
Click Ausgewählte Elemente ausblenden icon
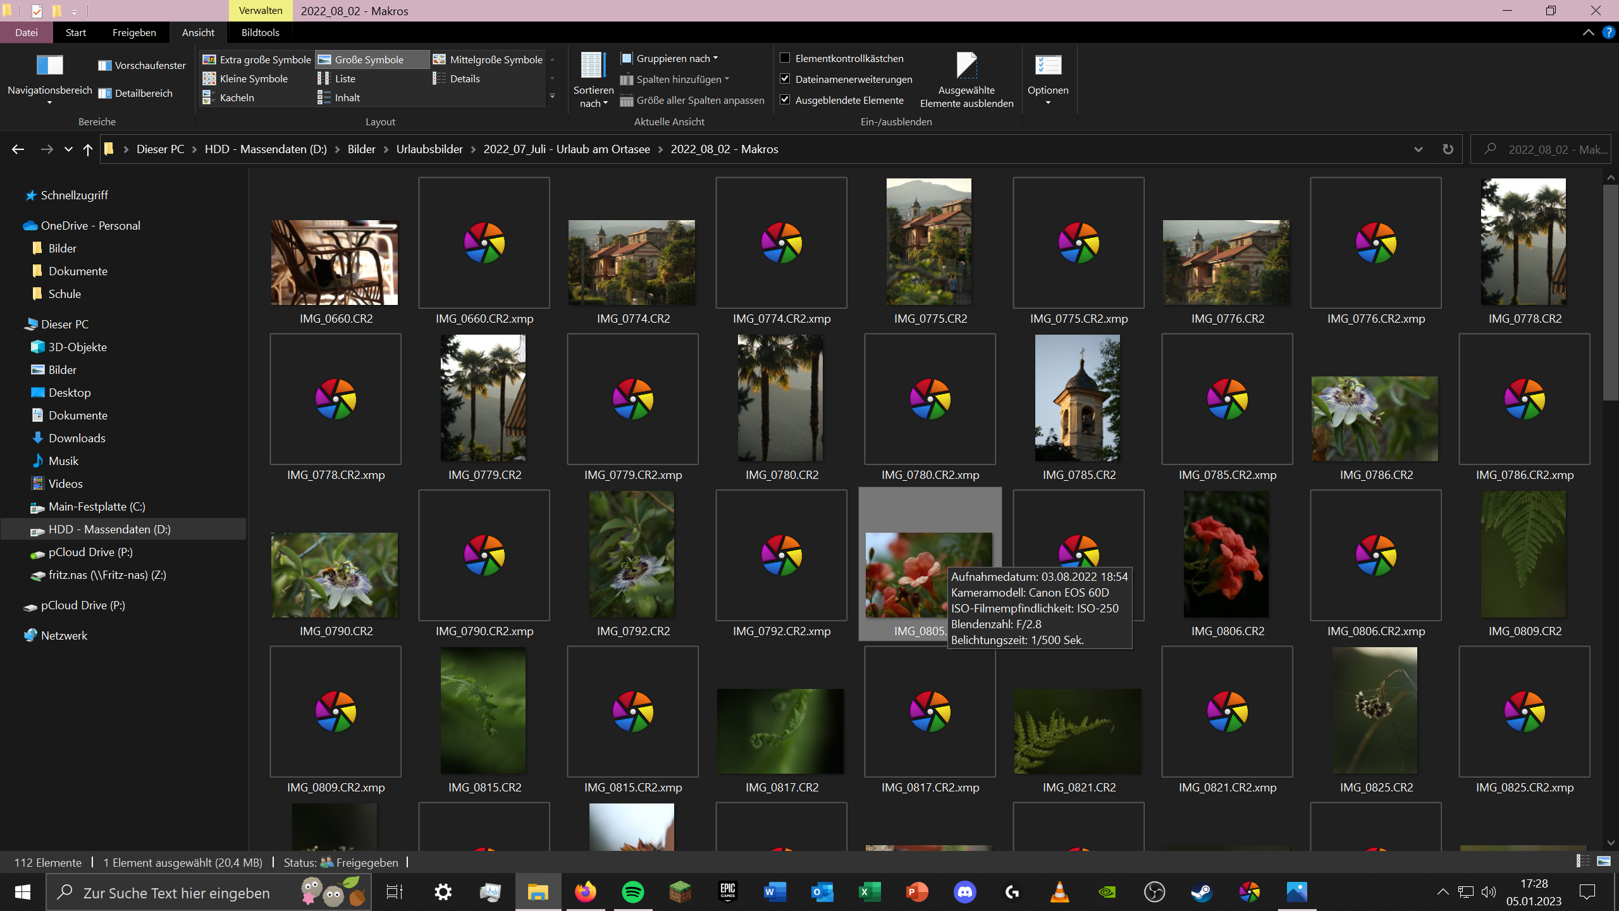[966, 66]
